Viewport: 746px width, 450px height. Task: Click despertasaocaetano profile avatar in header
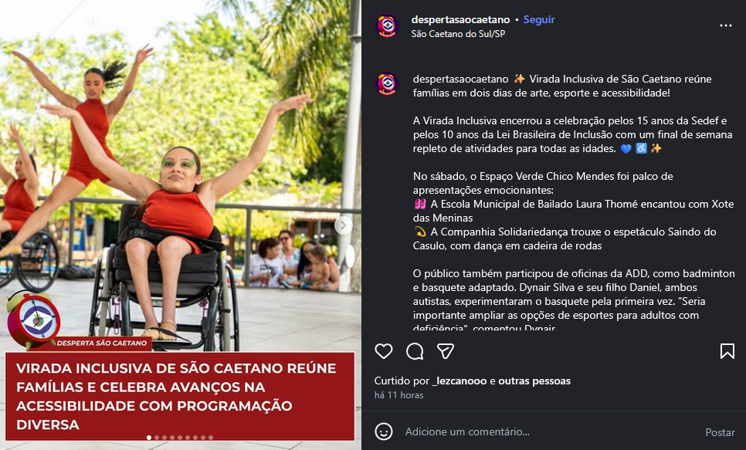coord(387,25)
